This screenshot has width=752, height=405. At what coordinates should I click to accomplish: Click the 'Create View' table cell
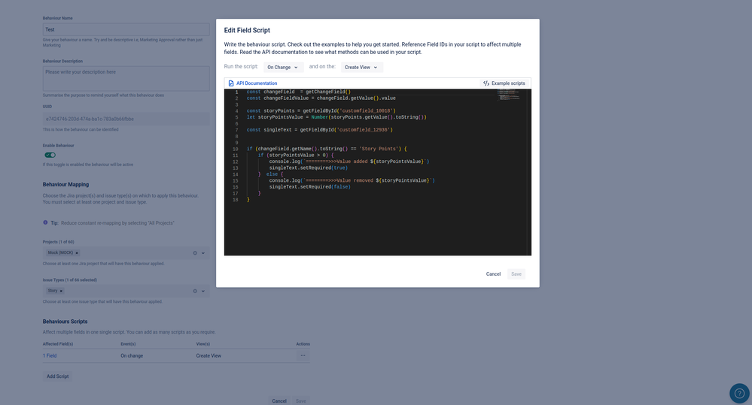coord(209,355)
